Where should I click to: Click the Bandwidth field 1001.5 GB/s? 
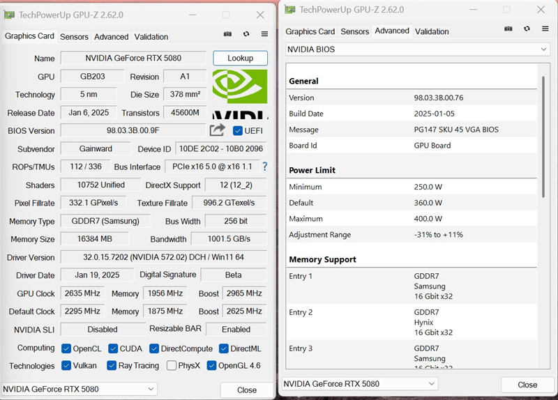tap(229, 238)
